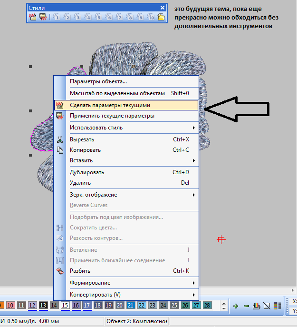
Task: Apply favorite style 6 in Стили toolbar
Action: pos(109,17)
